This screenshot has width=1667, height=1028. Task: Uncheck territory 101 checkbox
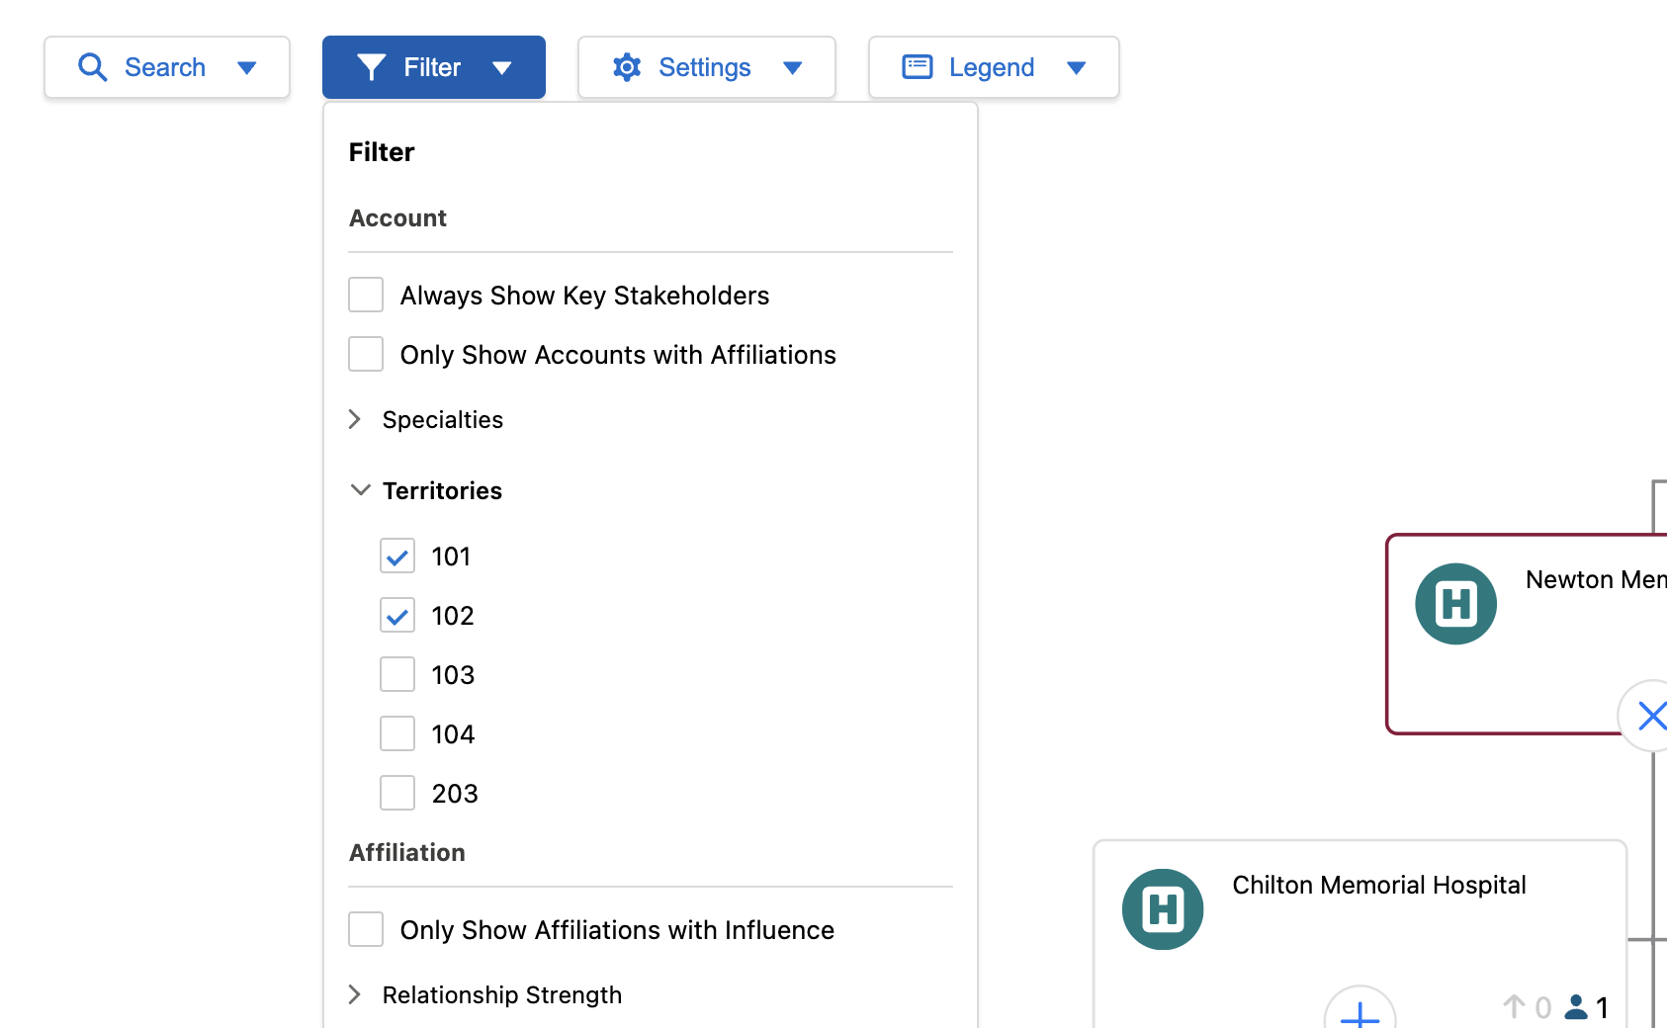(397, 557)
